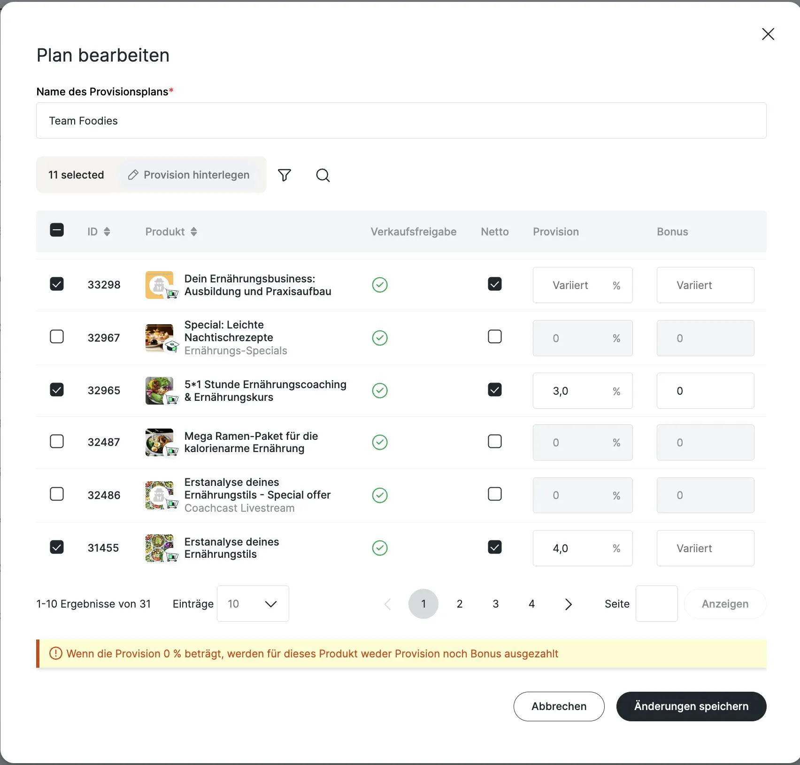Go to page 4
Image resolution: width=800 pixels, height=765 pixels.
click(531, 604)
